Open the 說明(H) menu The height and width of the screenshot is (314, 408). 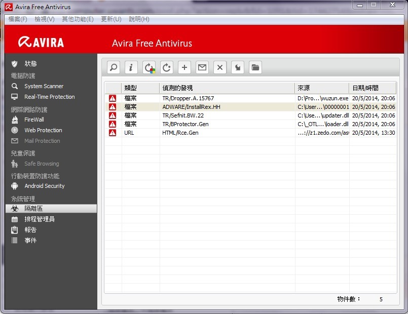[139, 19]
